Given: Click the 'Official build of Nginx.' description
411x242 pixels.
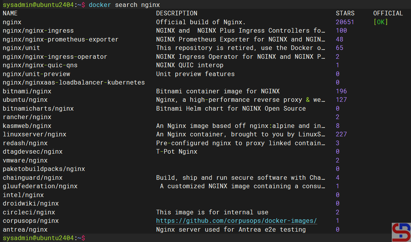Looking at the screenshot, I should pyautogui.click(x=201, y=22).
